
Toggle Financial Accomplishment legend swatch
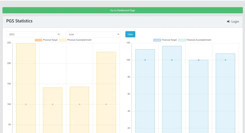click(x=182, y=40)
